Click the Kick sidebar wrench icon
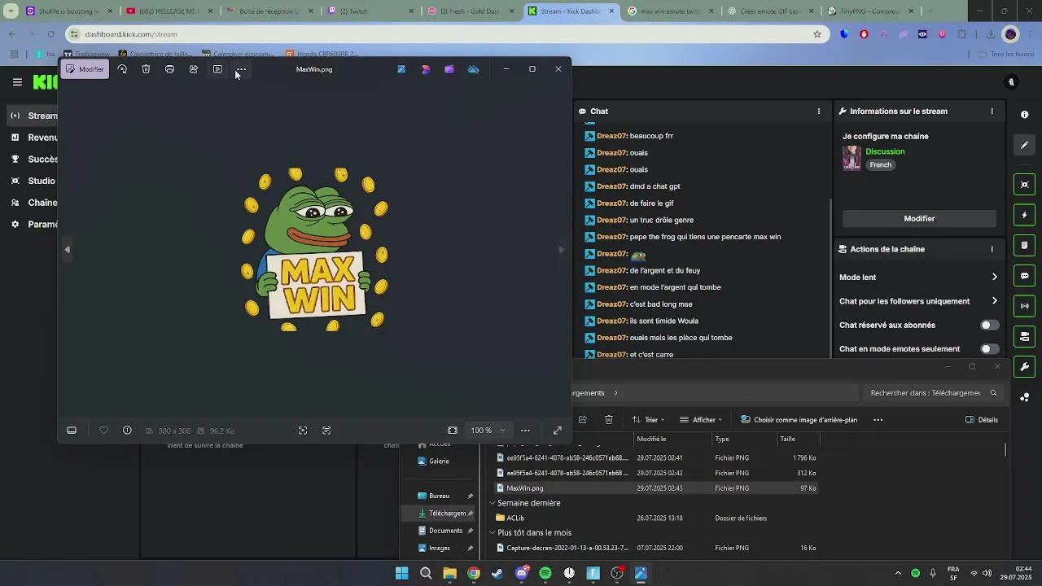This screenshot has height=586, width=1042. [1025, 367]
